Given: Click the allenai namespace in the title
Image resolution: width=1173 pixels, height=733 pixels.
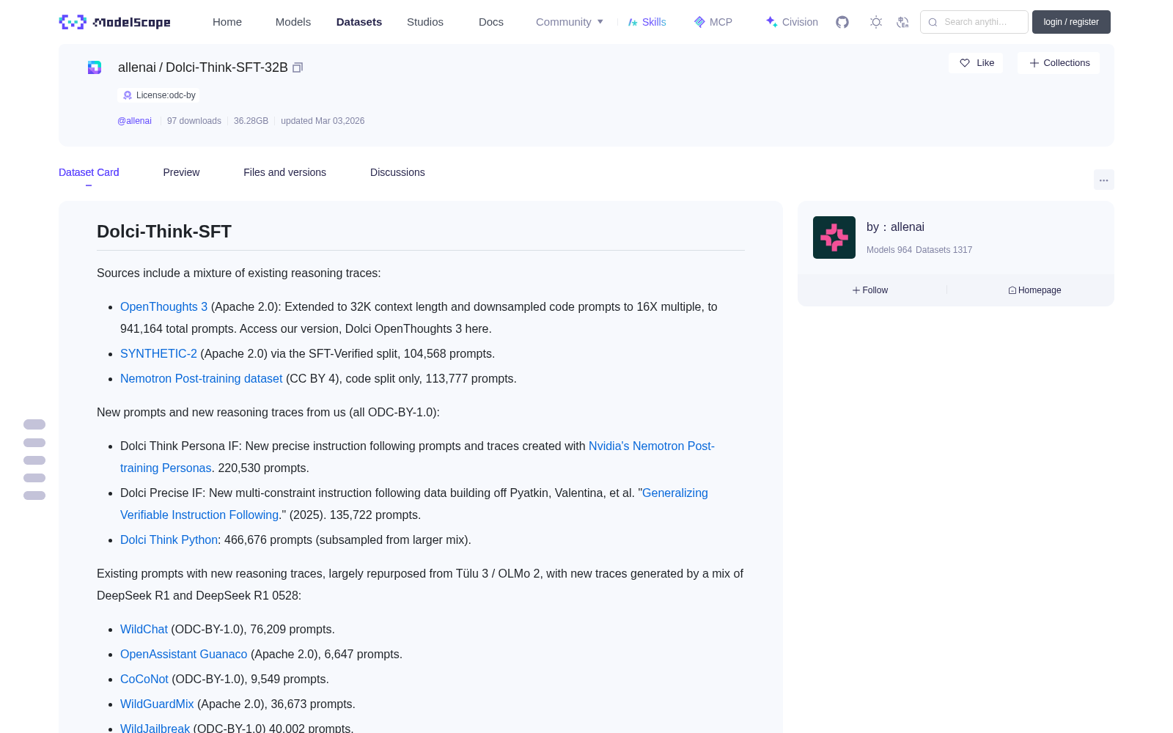Looking at the screenshot, I should [137, 67].
